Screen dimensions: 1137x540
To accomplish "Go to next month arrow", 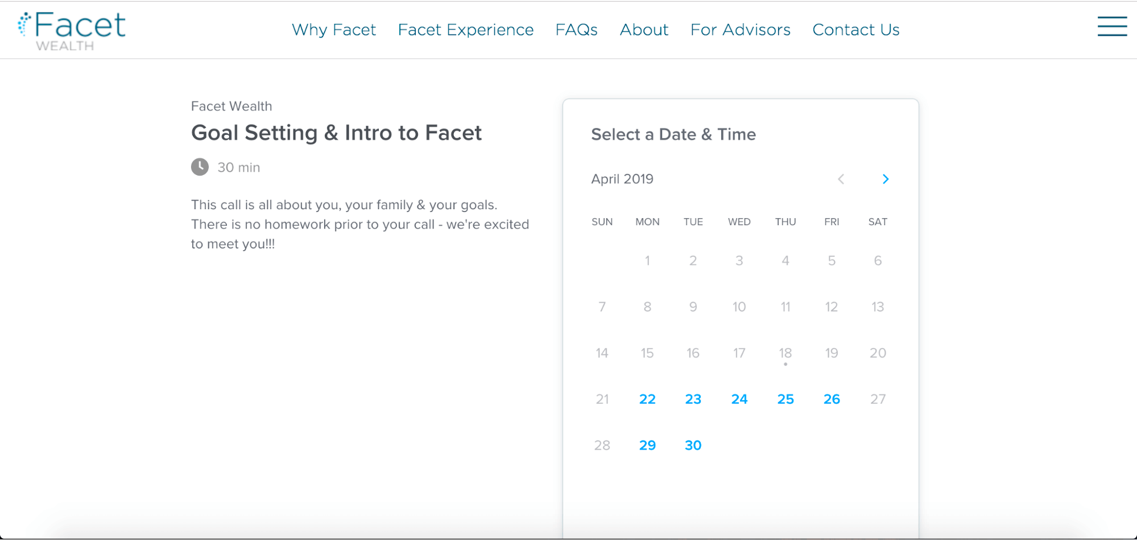I will coord(885,179).
